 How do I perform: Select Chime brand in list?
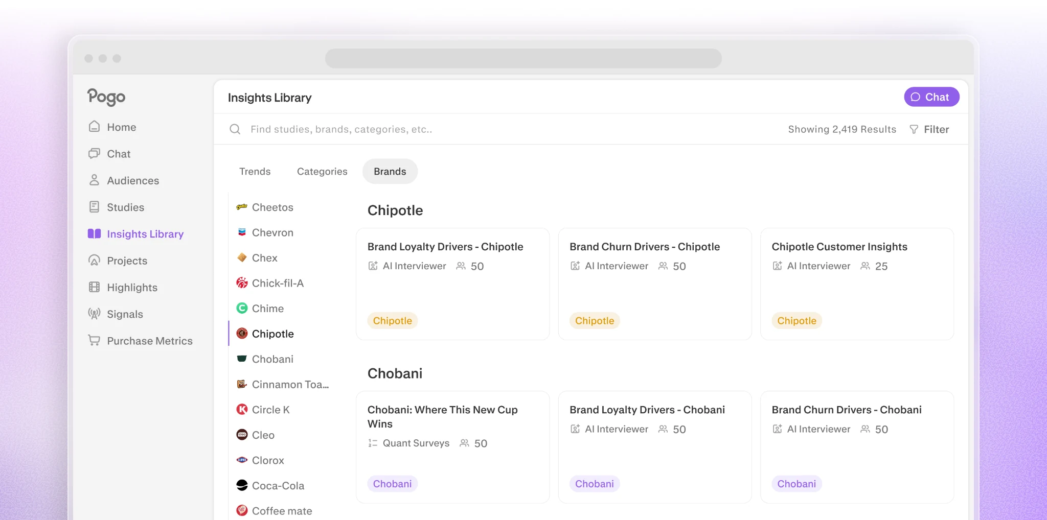pos(260,308)
